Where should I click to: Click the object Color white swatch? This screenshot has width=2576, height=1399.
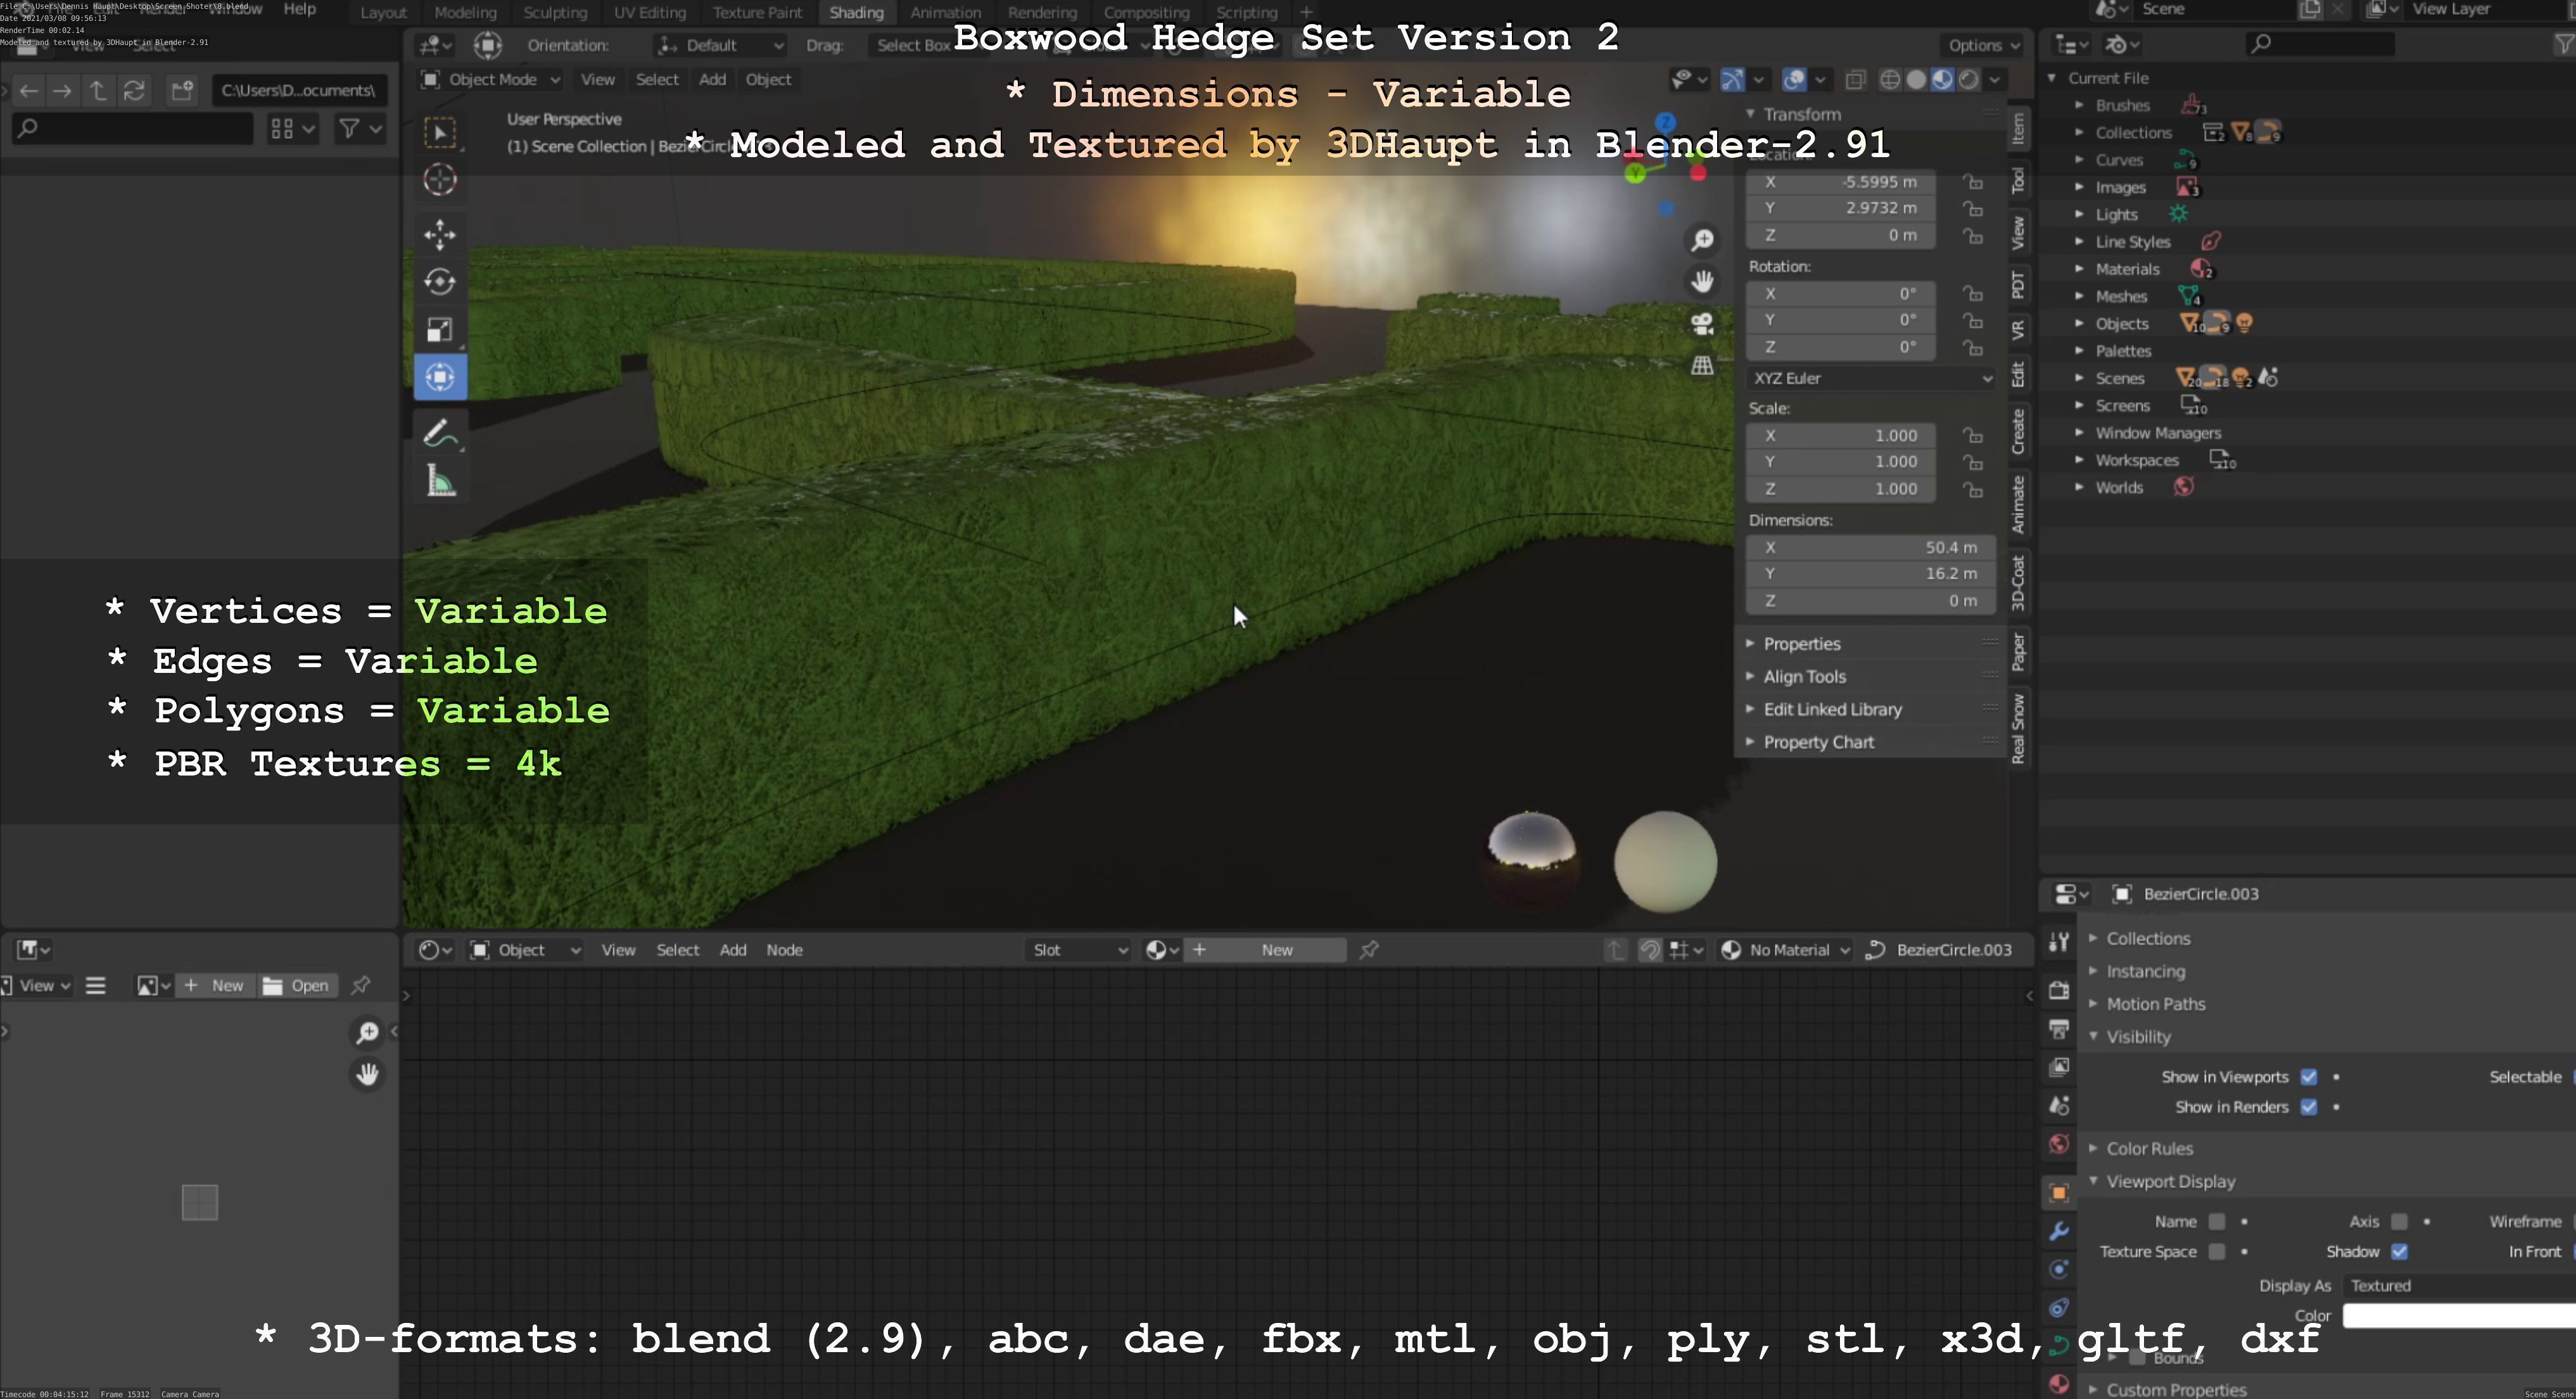(2459, 1316)
